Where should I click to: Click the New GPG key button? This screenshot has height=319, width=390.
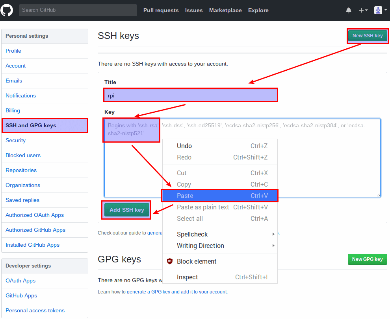click(368, 259)
